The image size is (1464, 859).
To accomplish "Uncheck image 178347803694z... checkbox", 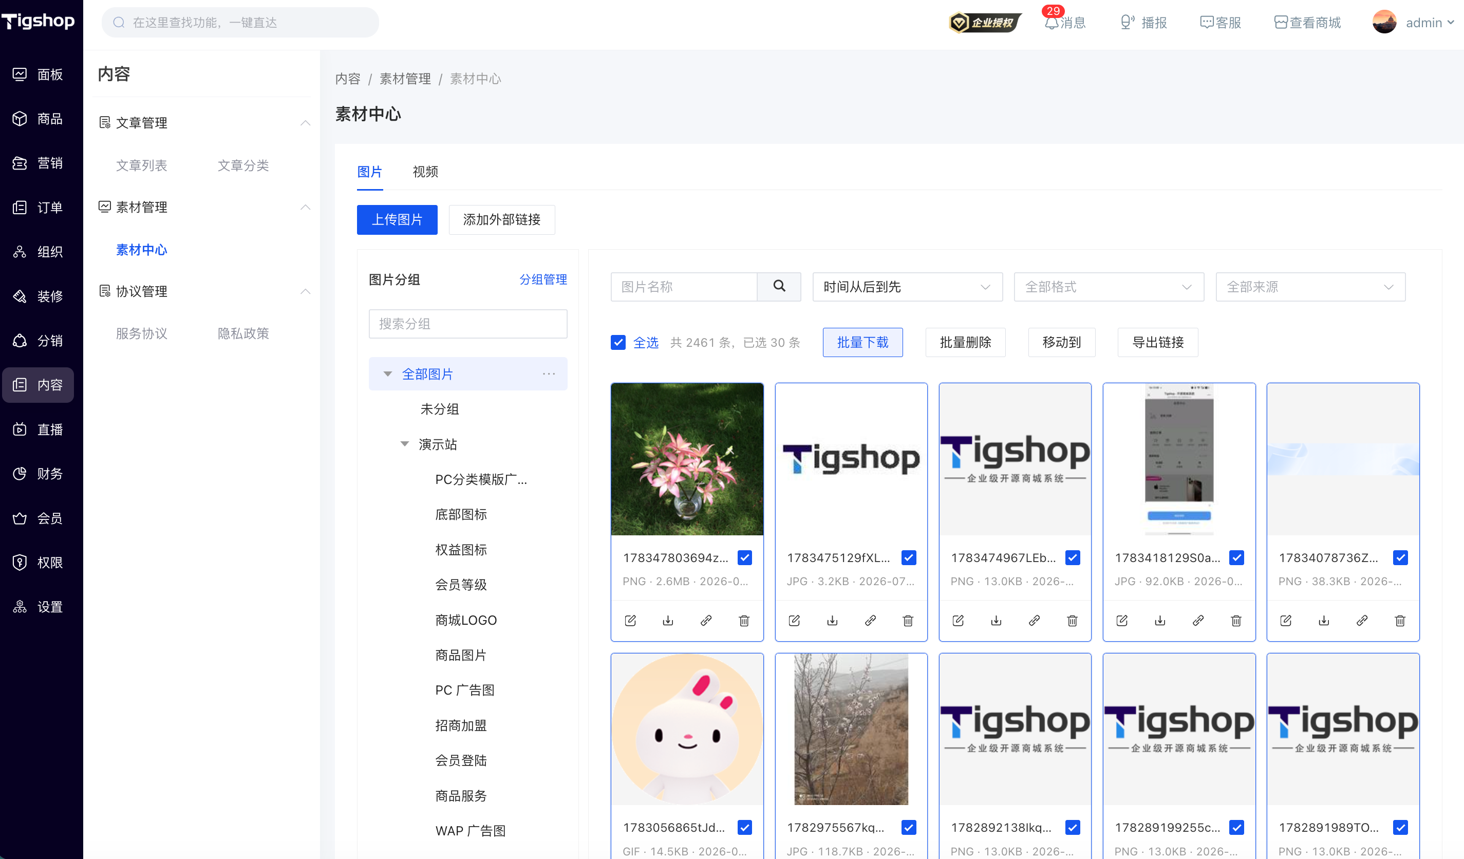I will pyautogui.click(x=745, y=557).
